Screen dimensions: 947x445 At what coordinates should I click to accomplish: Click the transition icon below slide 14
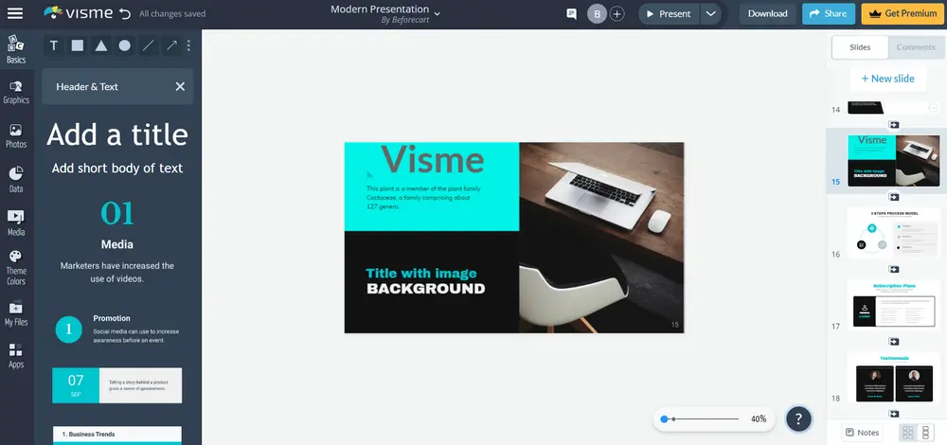point(894,125)
